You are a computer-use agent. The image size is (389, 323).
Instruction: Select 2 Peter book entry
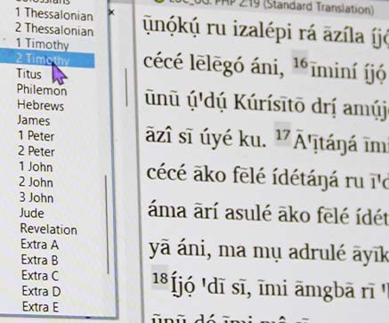36,151
